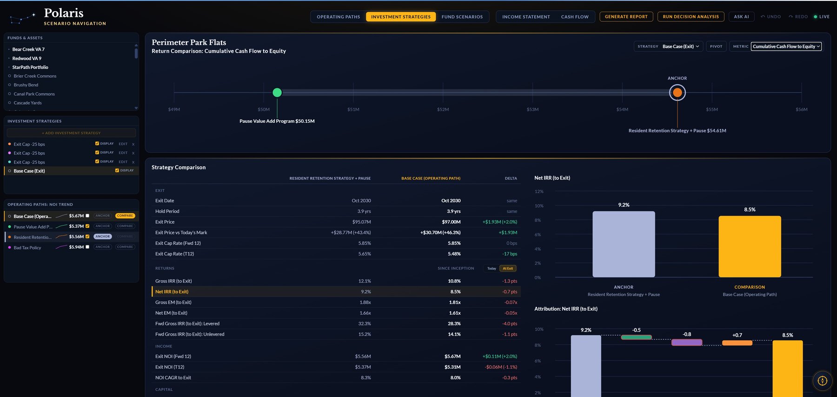Click the orange Anchor marker on chart
Screen dimensions: 837x397
tap(677, 93)
